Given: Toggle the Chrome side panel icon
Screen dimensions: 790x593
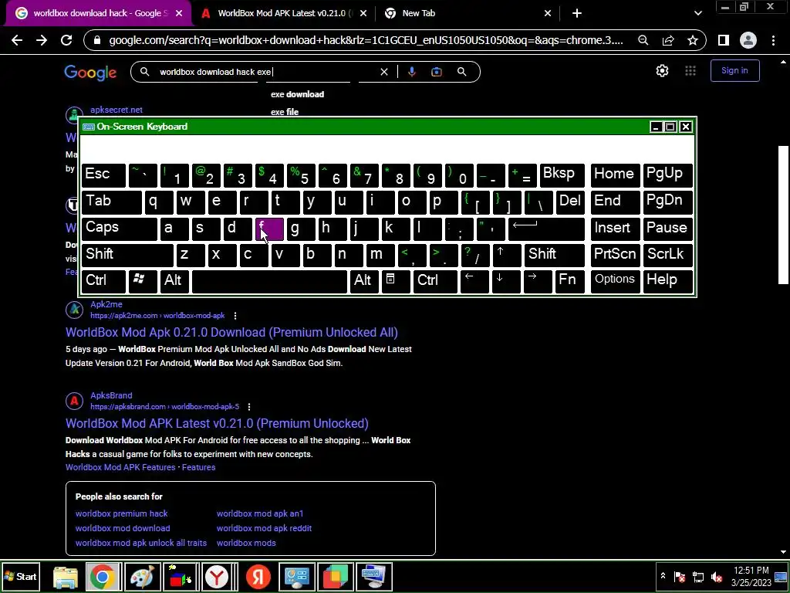Looking at the screenshot, I should click(x=724, y=40).
